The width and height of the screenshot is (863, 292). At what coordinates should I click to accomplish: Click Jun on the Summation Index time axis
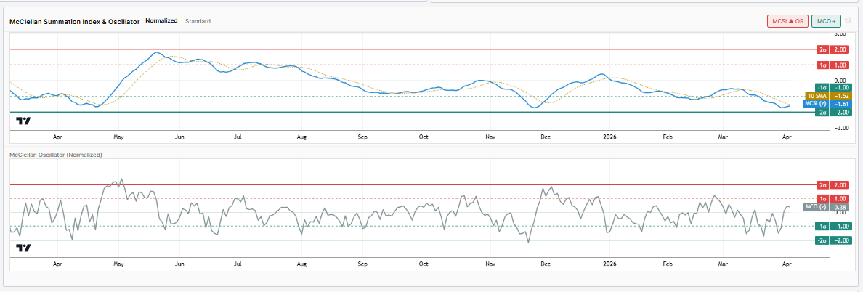pyautogui.click(x=178, y=136)
